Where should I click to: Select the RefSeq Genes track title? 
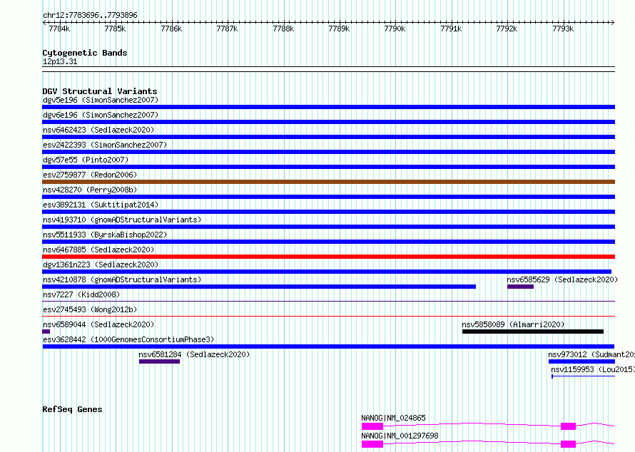[x=72, y=409]
